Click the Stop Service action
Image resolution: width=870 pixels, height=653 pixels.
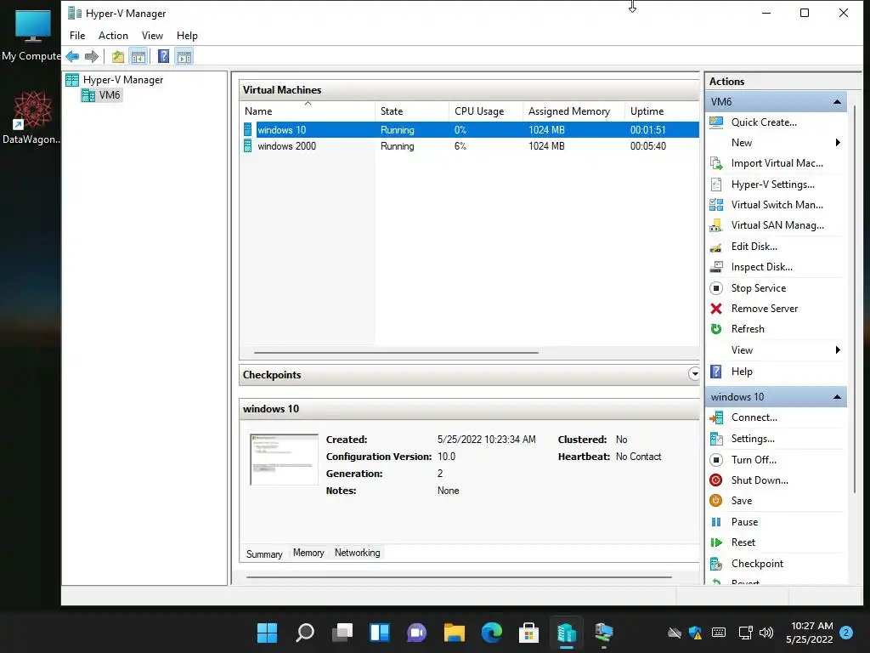click(x=759, y=288)
